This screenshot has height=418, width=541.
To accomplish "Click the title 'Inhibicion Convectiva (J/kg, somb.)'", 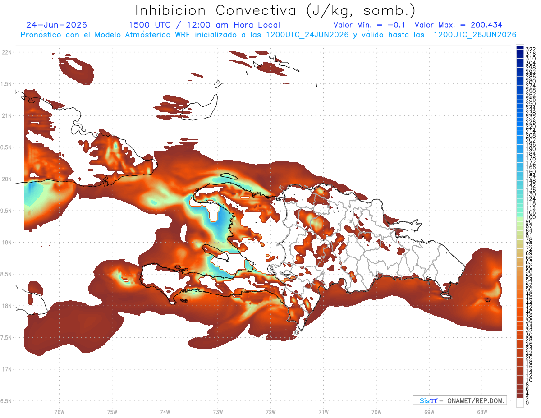I will tap(275, 10).
